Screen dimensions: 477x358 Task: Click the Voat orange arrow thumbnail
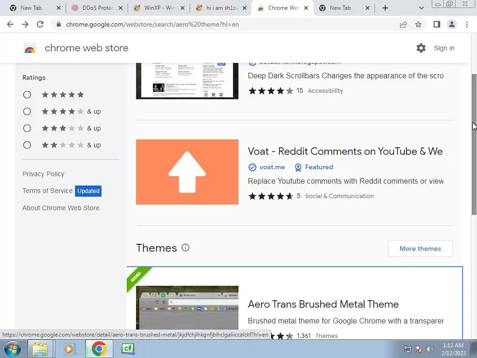coord(187,172)
